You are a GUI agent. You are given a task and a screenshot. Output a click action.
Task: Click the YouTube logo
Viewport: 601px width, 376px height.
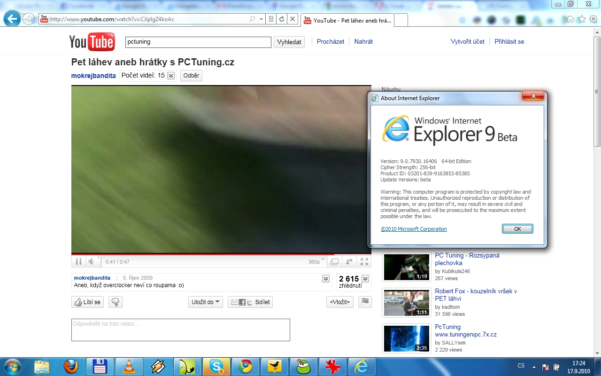[92, 42]
